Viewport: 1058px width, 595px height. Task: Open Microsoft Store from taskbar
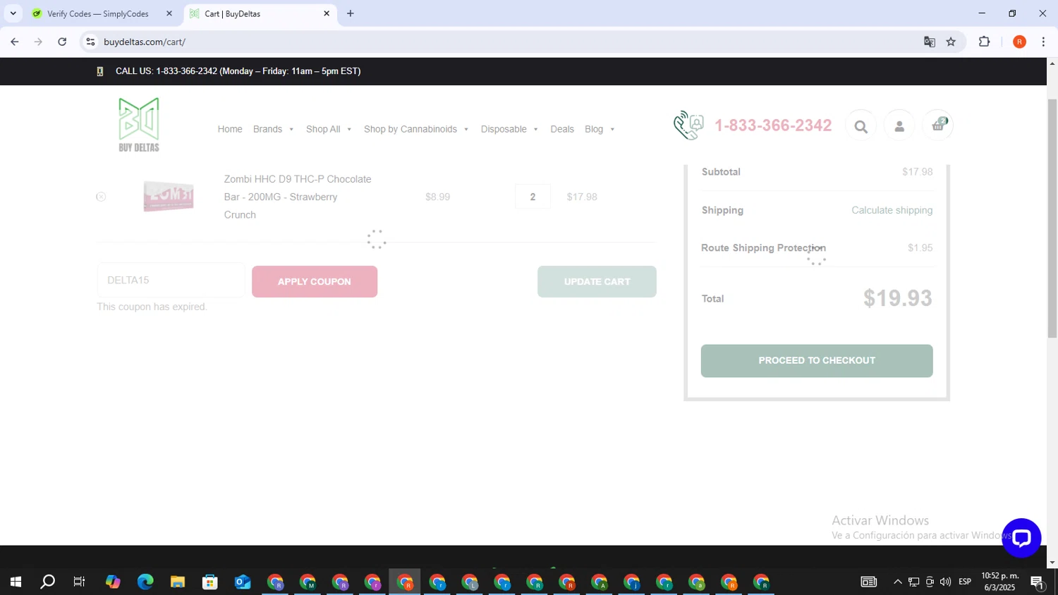click(x=210, y=582)
